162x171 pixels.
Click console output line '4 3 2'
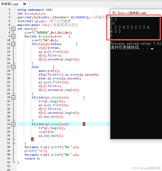[x=116, y=31]
